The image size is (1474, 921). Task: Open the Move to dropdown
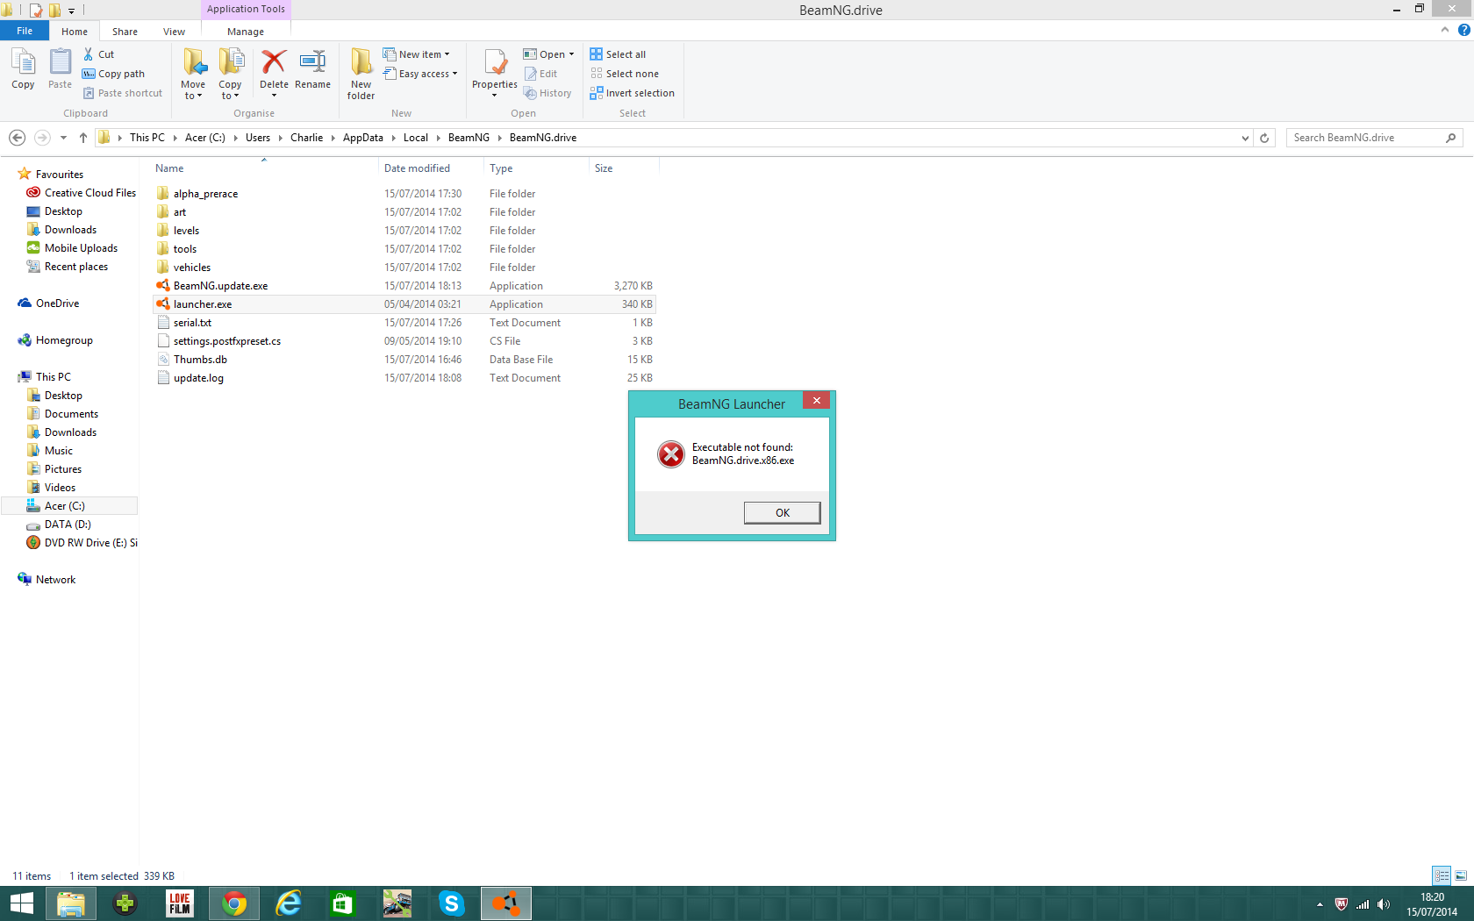click(193, 74)
